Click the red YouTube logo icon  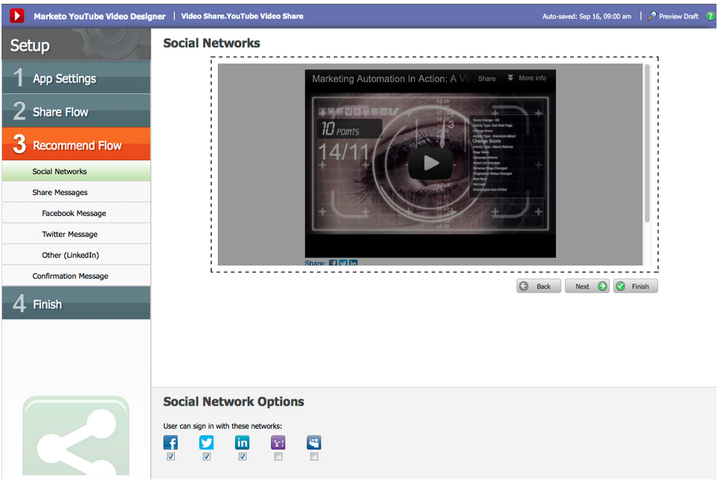17,16
